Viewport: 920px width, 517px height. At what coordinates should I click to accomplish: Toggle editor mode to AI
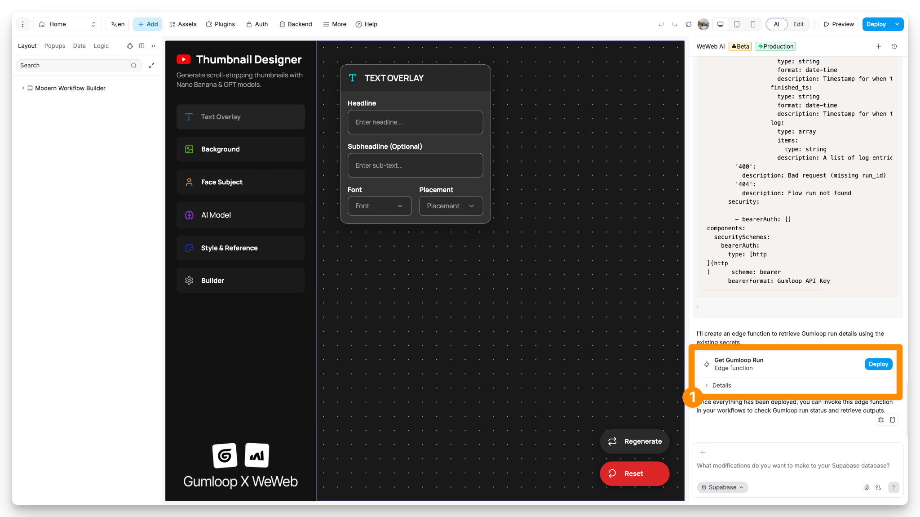[x=776, y=24]
